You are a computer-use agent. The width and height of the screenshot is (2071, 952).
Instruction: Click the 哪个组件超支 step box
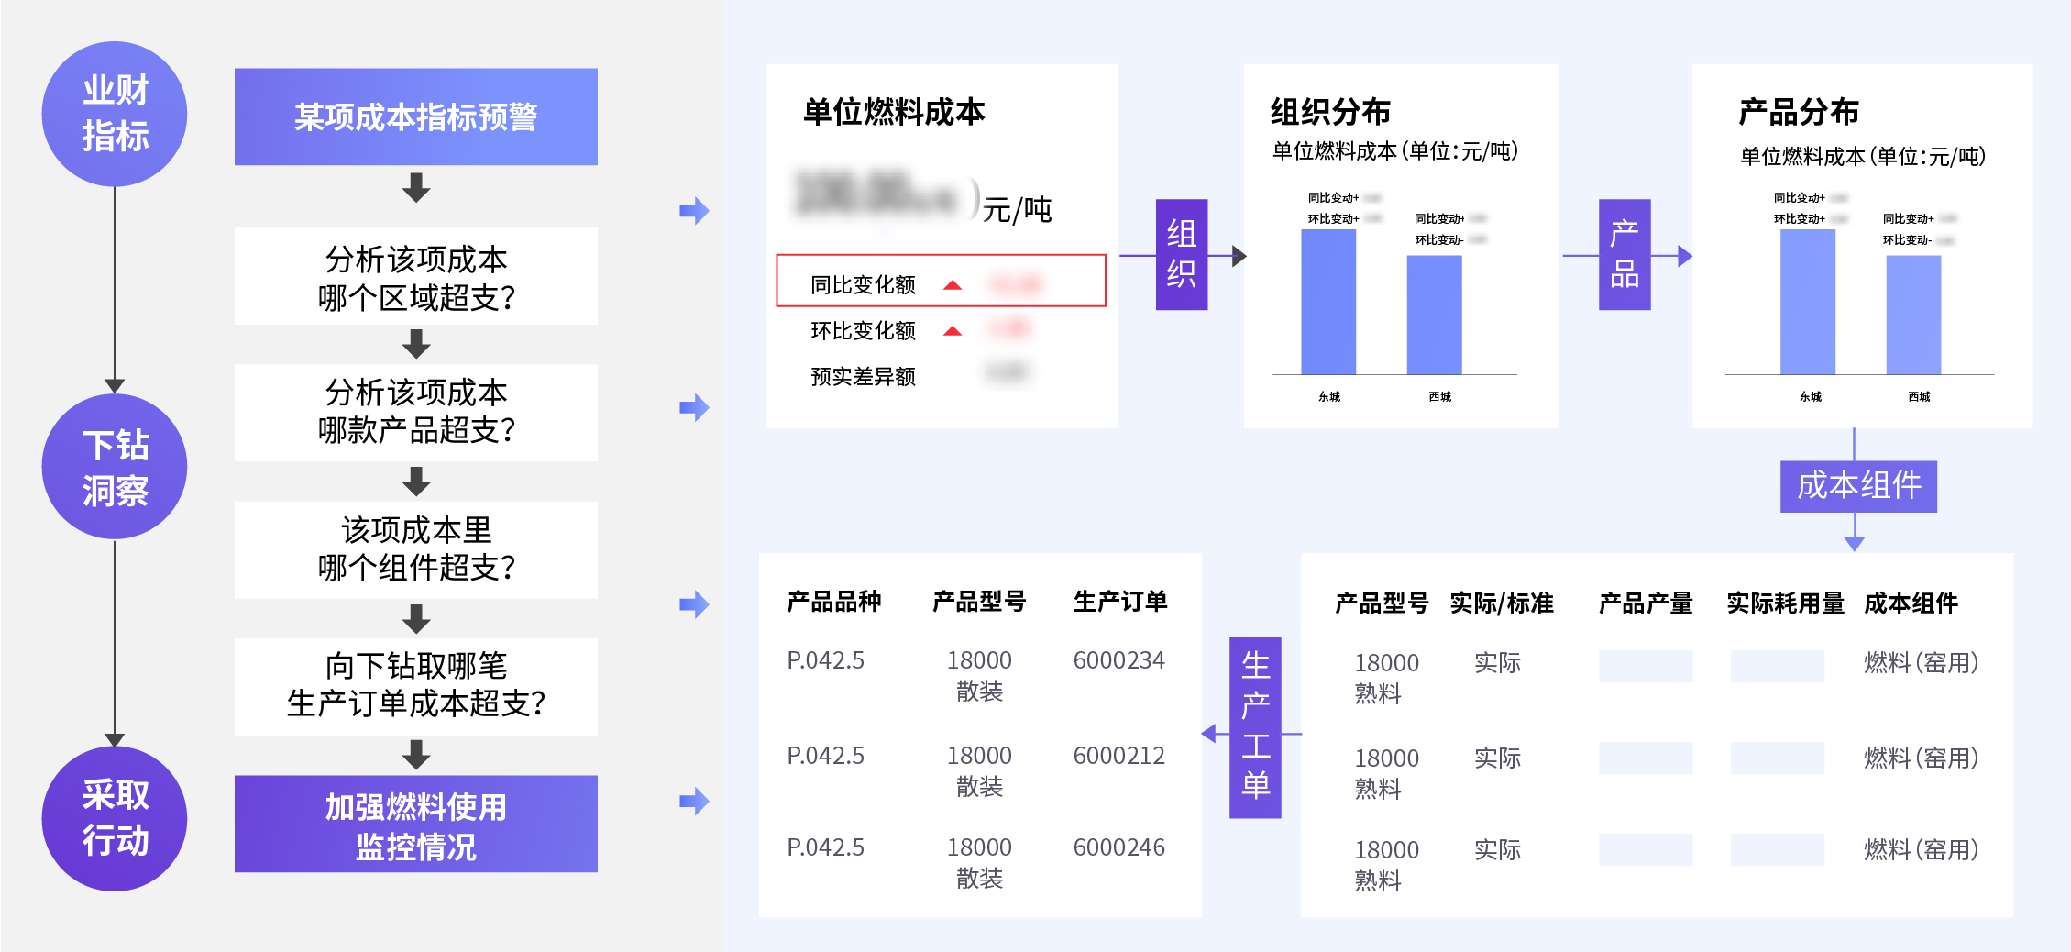pos(416,549)
